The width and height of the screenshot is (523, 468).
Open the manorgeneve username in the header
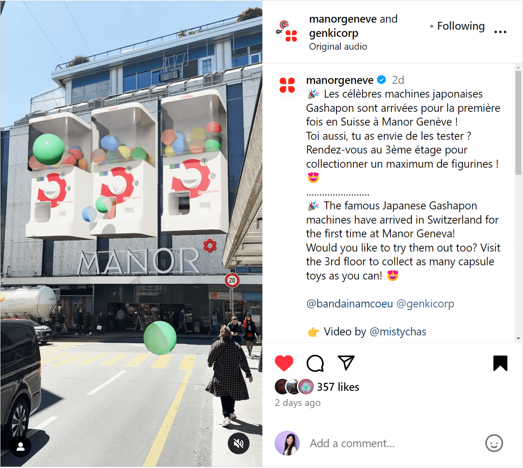coord(343,19)
